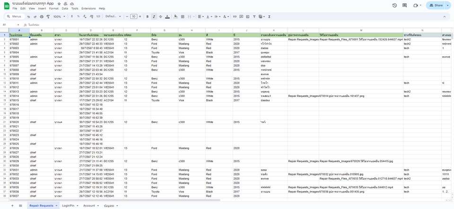
Task: Check the cloud save status icon
Action: click(x=72, y=4)
